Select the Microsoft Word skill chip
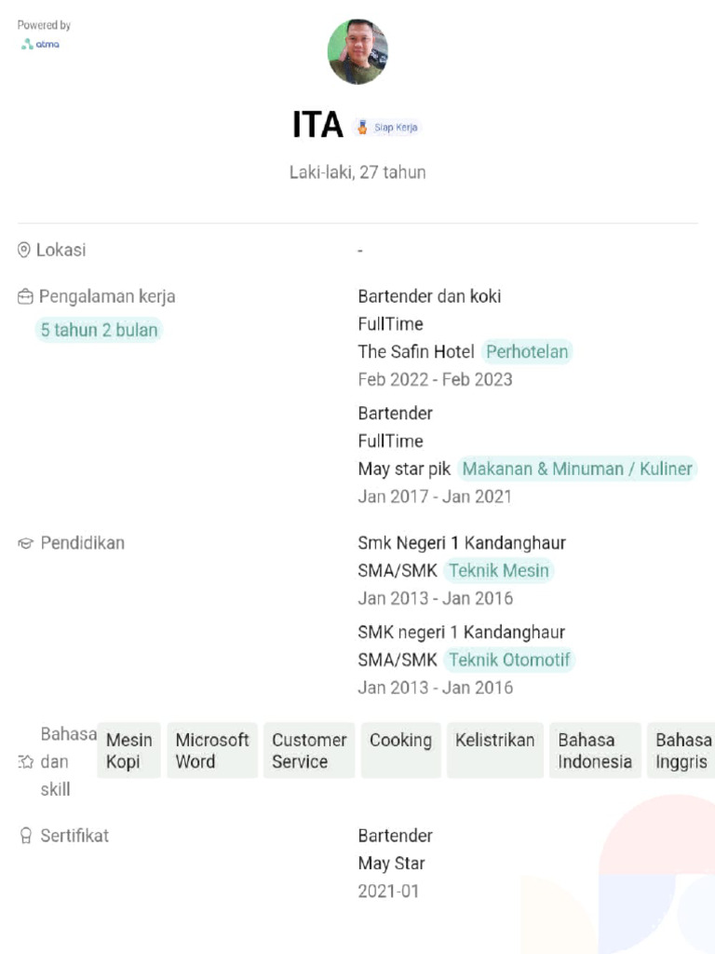Viewport: 715px width, 954px height. (x=212, y=750)
